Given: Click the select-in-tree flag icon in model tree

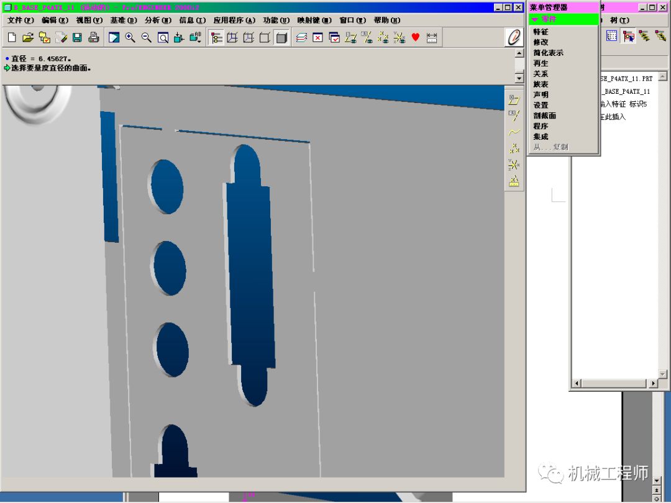Looking at the screenshot, I should [x=628, y=36].
